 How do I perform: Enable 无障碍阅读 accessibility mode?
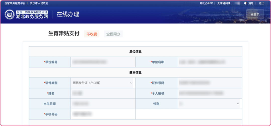point(224,3)
